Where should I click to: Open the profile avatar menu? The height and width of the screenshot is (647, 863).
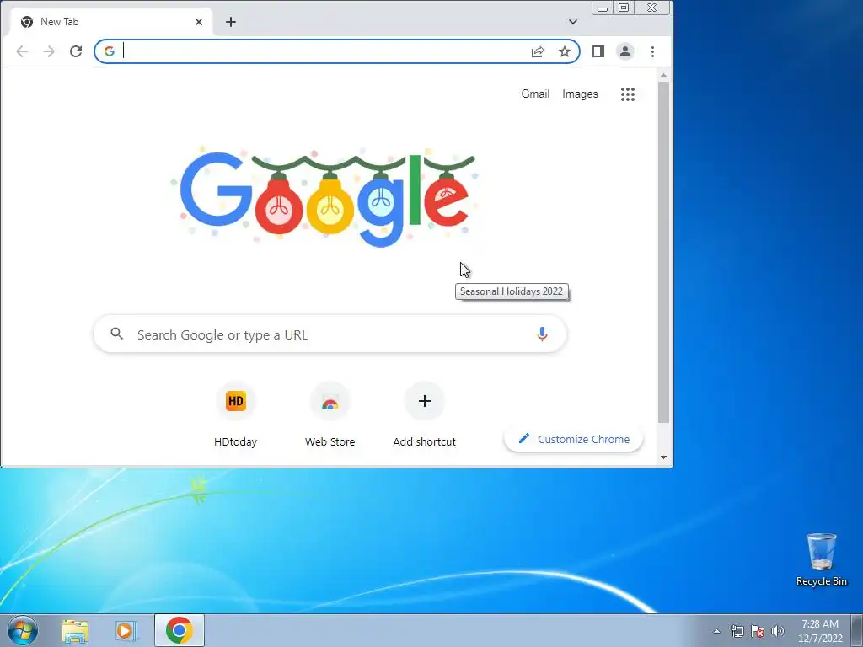[625, 51]
